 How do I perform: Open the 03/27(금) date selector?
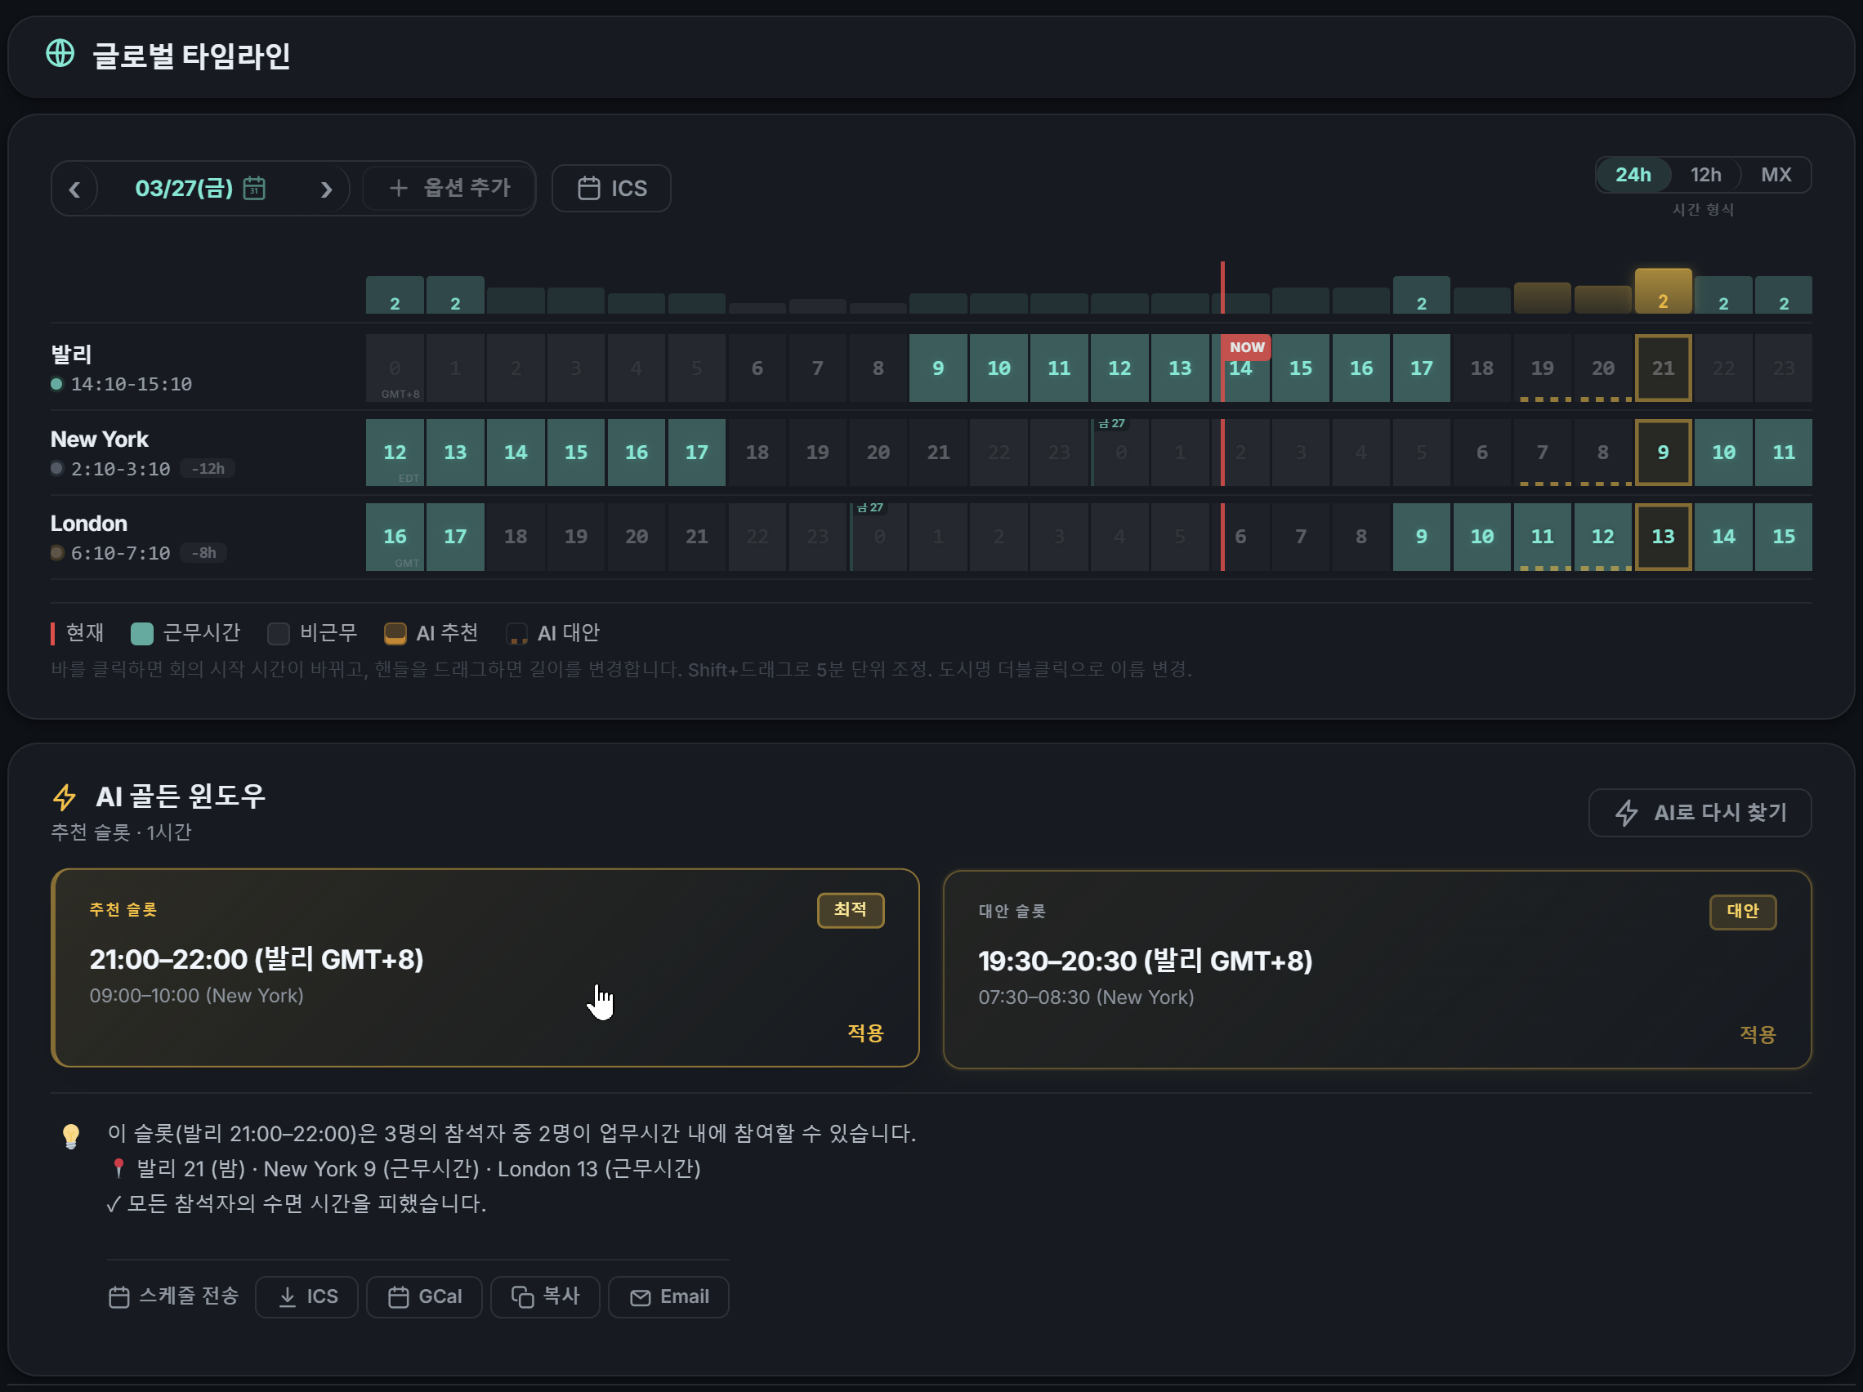click(x=187, y=187)
